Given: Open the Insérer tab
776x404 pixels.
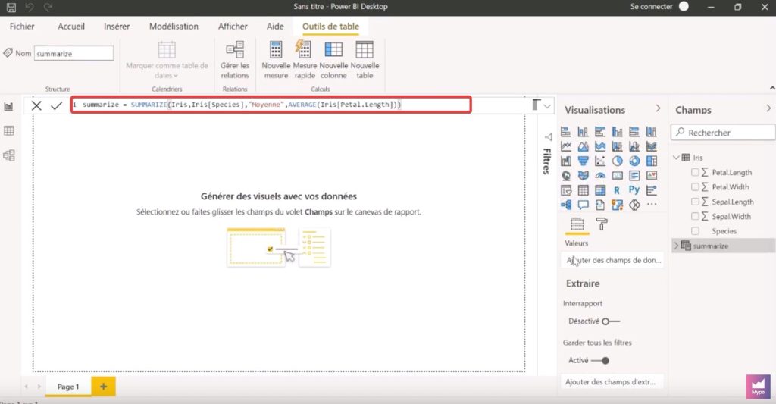Looking at the screenshot, I should click(117, 27).
